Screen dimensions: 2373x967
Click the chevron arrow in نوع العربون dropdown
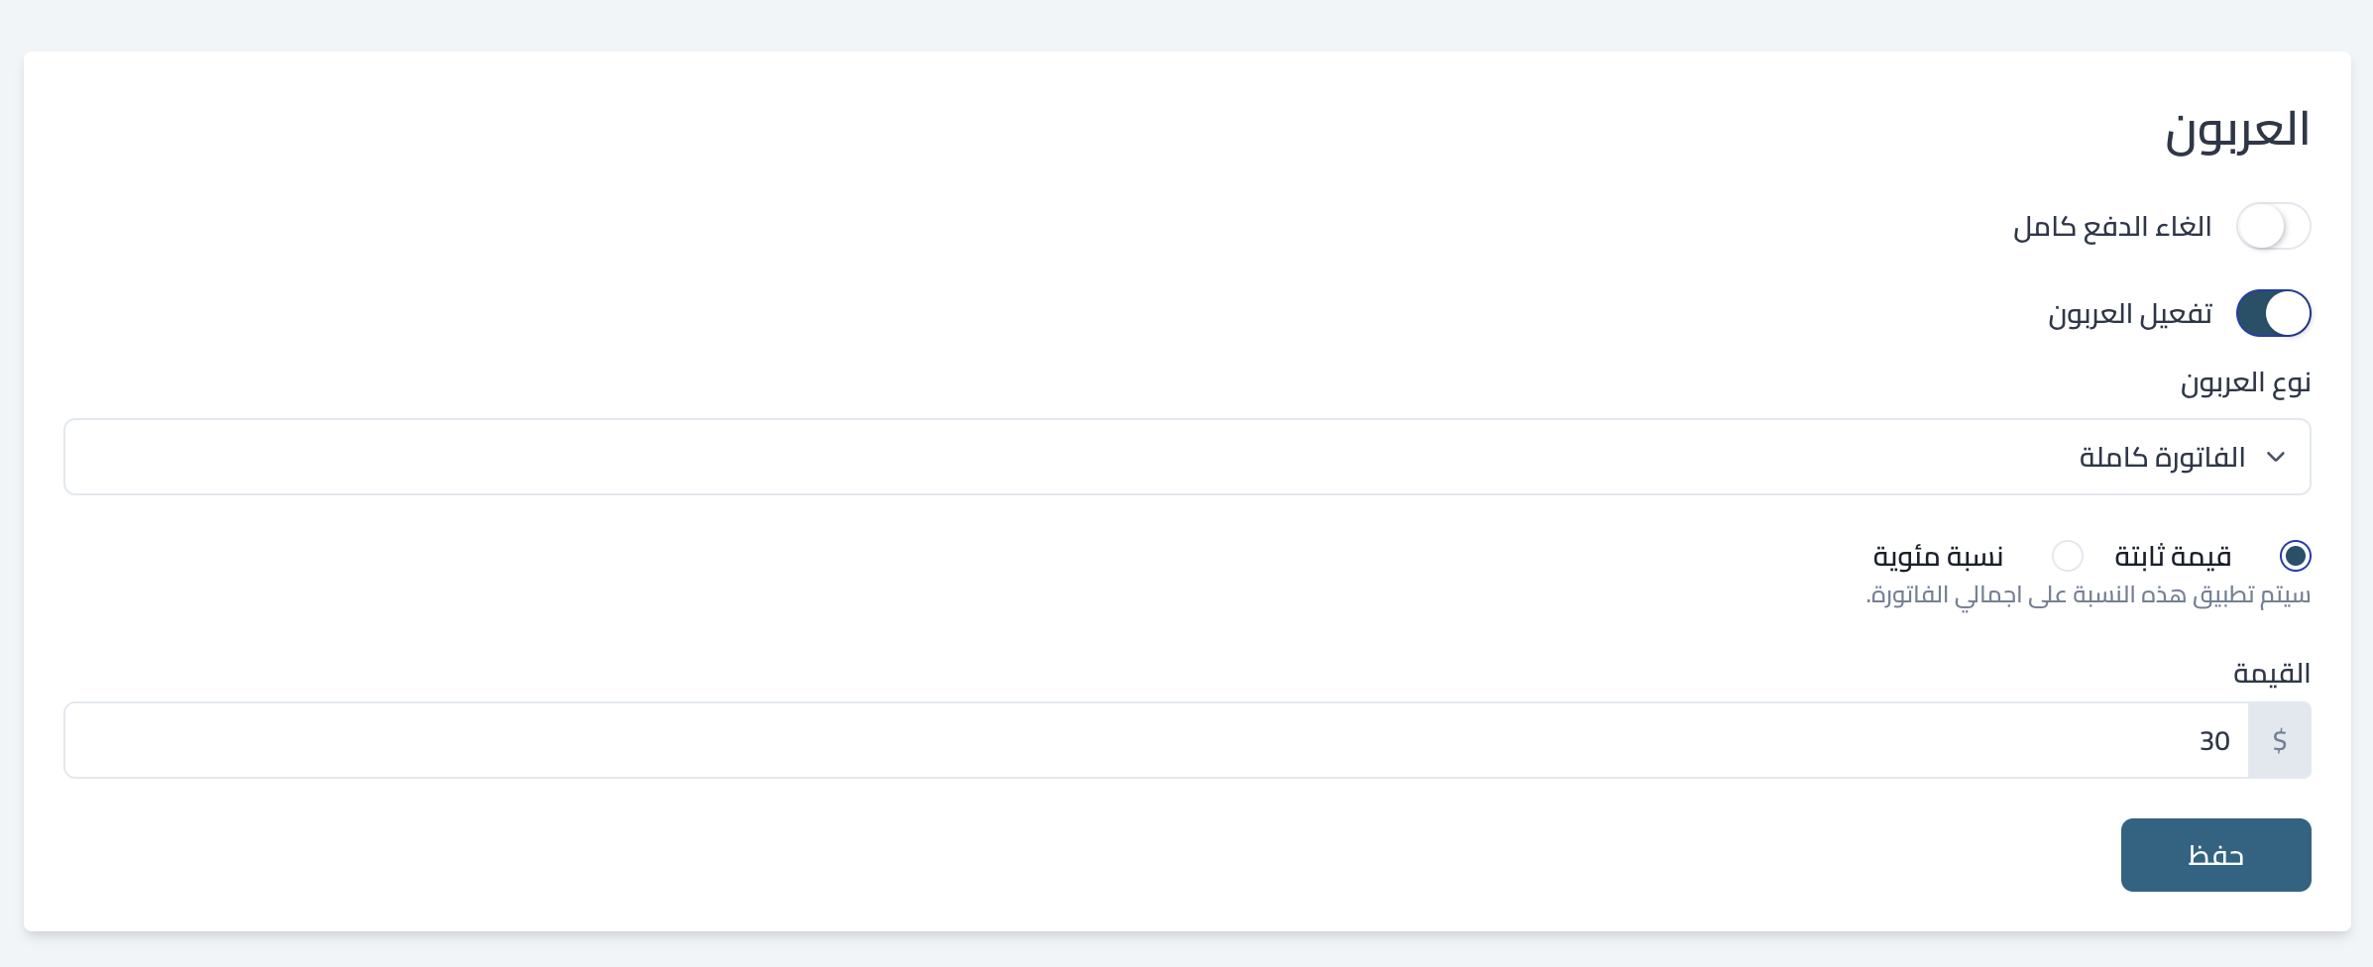[x=2276, y=457]
